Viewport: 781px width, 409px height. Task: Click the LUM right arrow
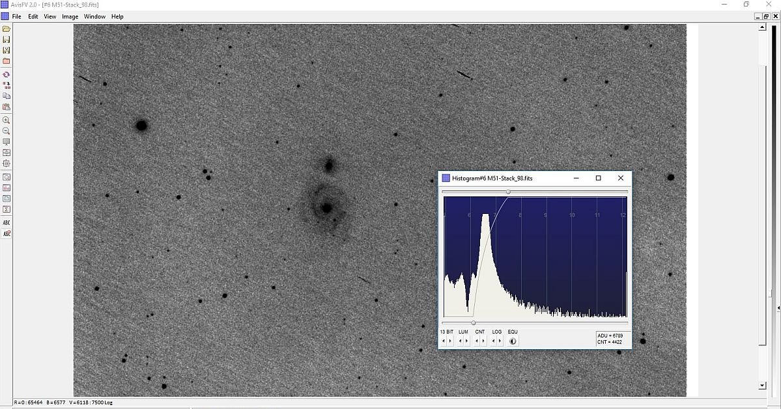point(466,341)
